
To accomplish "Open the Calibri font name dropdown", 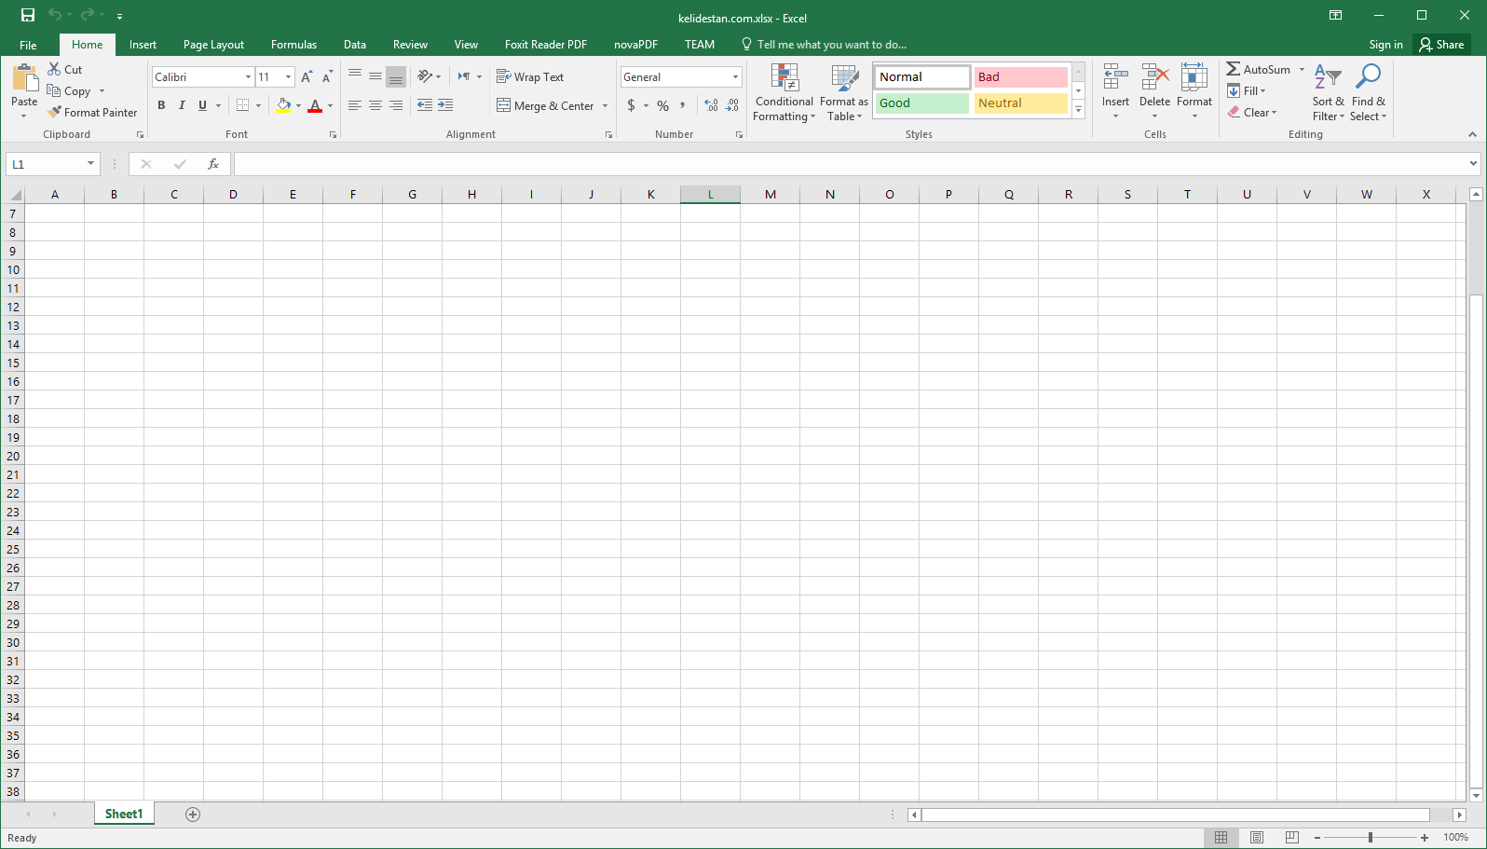I will pyautogui.click(x=248, y=77).
